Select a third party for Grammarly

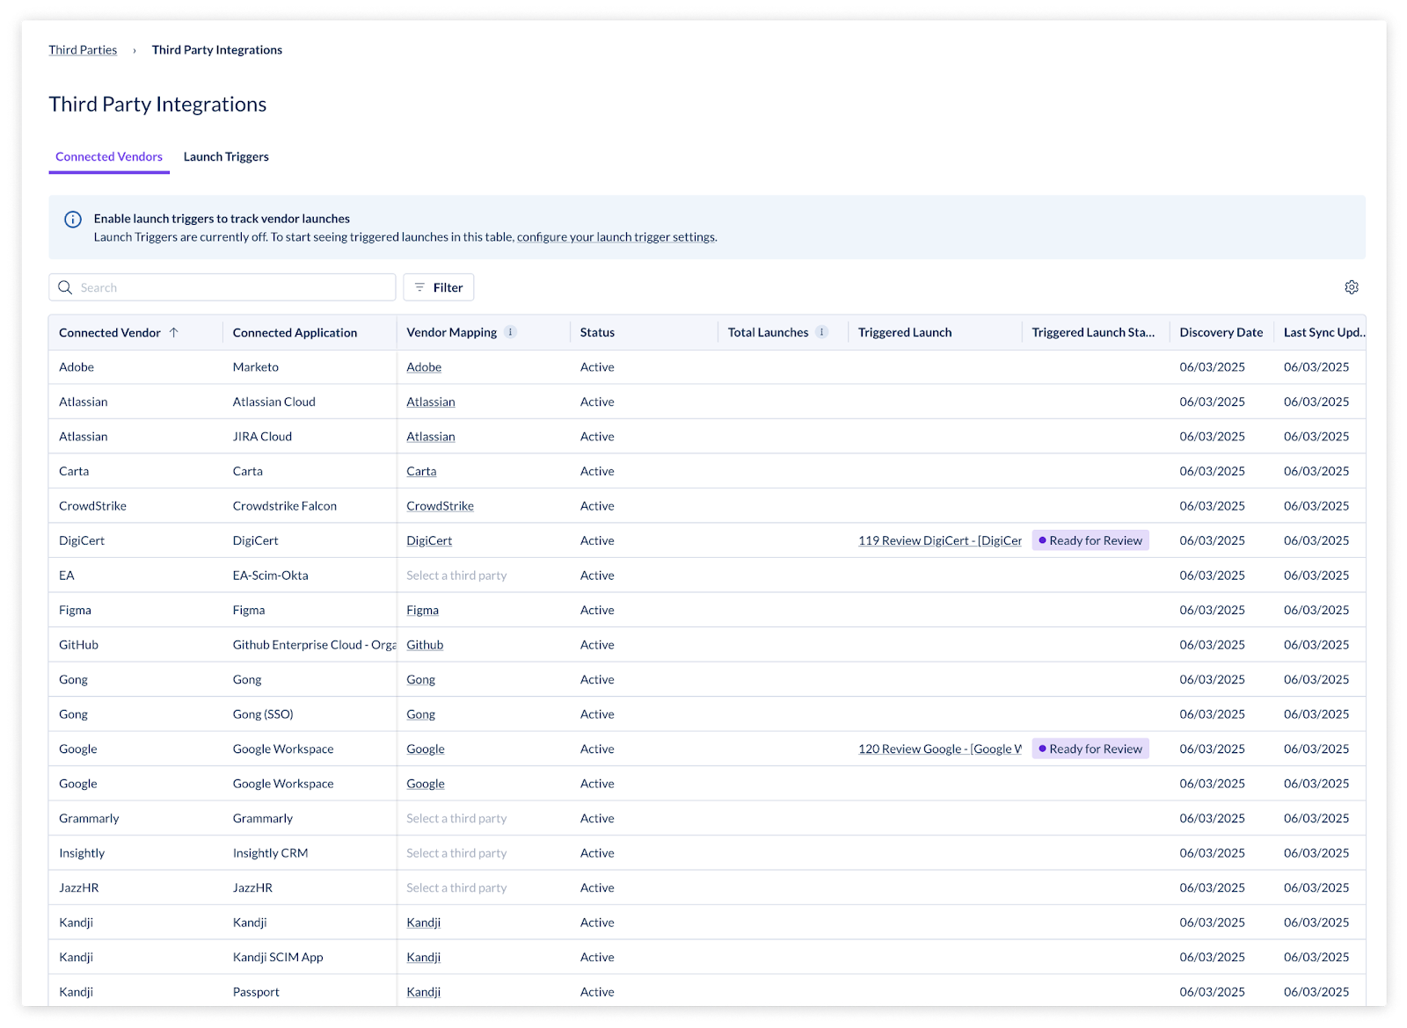click(456, 818)
